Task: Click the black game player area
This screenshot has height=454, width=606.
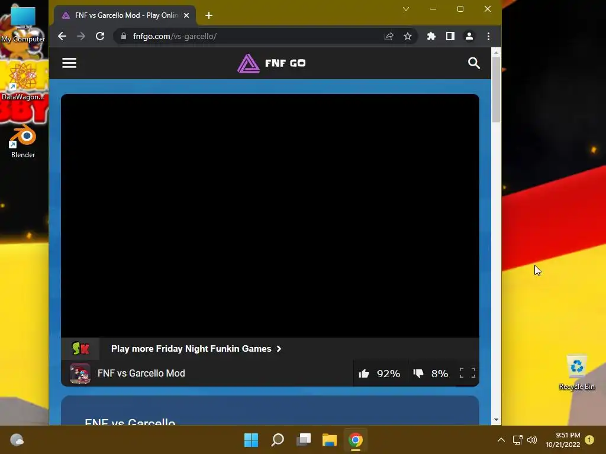Action: (270, 216)
